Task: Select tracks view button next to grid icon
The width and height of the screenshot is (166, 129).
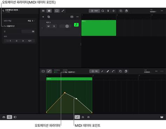Action: coord(49,11)
